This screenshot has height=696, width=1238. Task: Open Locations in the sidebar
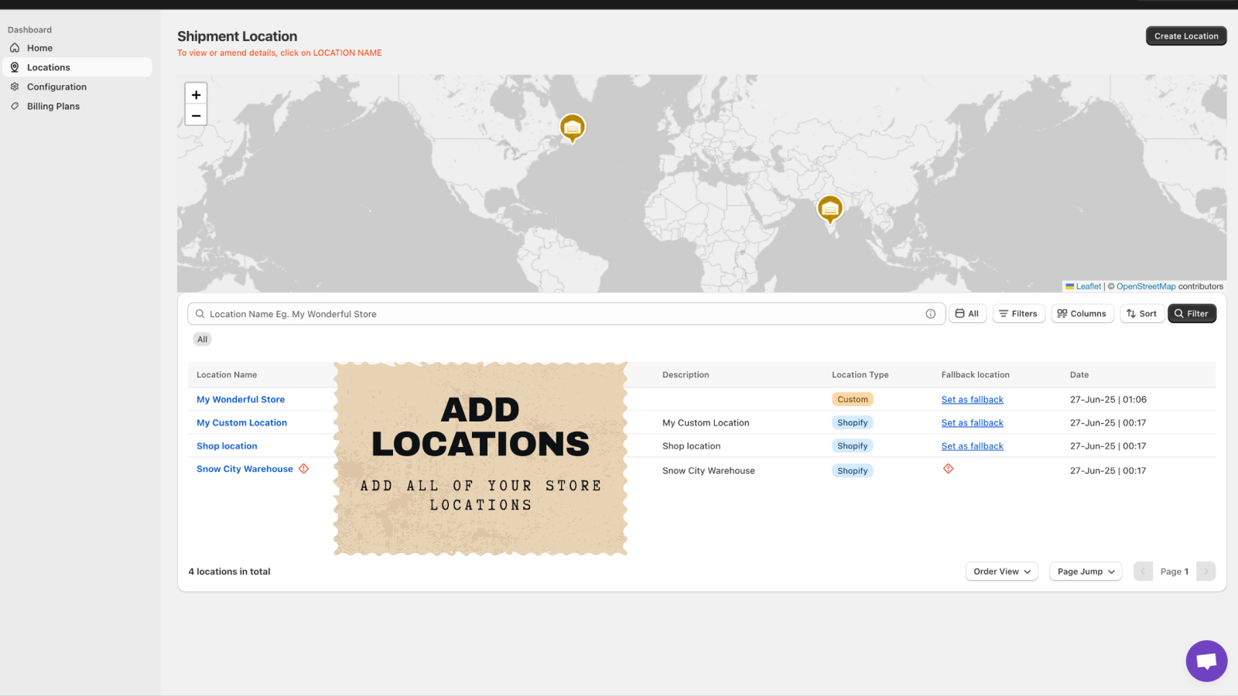77,67
